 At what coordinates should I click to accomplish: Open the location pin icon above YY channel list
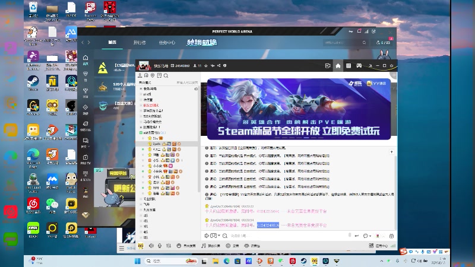click(153, 76)
